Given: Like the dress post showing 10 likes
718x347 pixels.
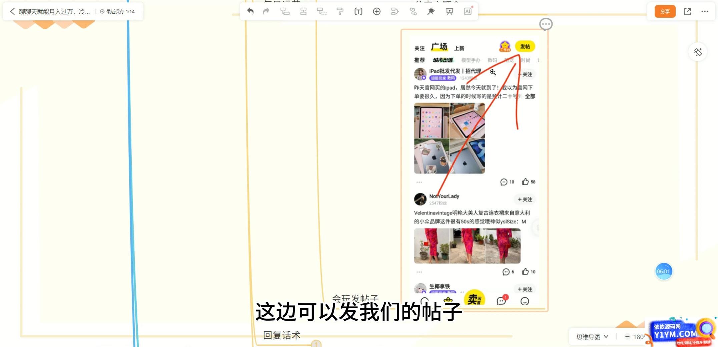Looking at the screenshot, I should pos(529,272).
